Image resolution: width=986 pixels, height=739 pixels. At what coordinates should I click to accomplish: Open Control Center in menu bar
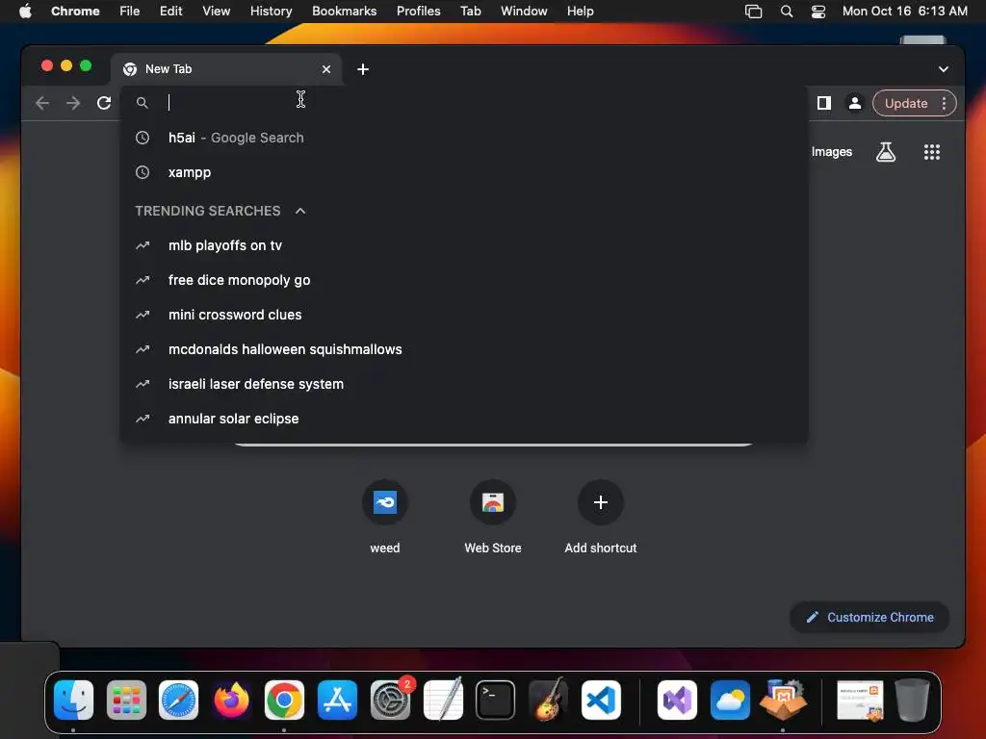(x=818, y=12)
